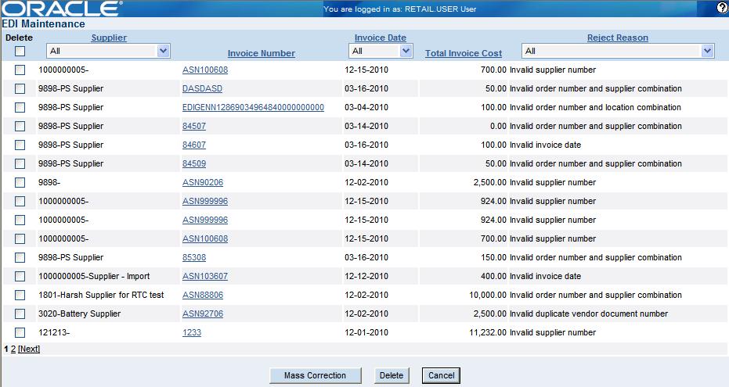
Task: Click the '11,232.00' cost value
Action: tap(488, 332)
